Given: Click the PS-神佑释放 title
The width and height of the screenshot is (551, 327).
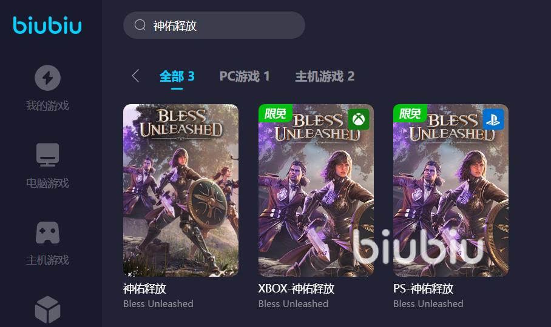Looking at the screenshot, I should (423, 288).
